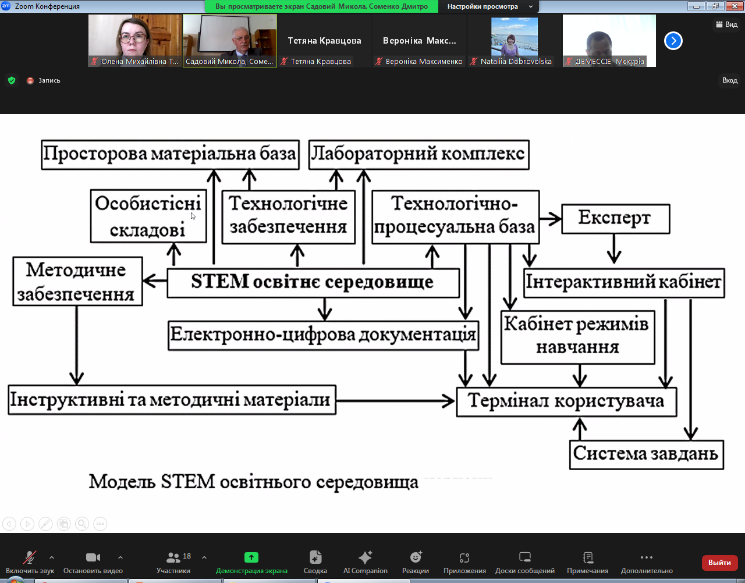
Task: Open the Участники participants panel
Action: click(173, 562)
